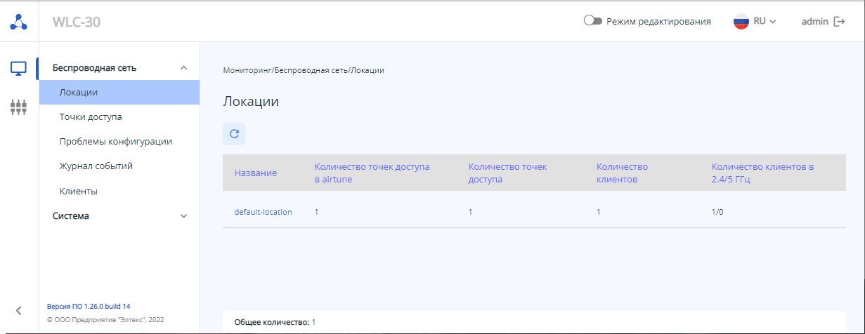Select the Локации menu item

[x=79, y=93]
